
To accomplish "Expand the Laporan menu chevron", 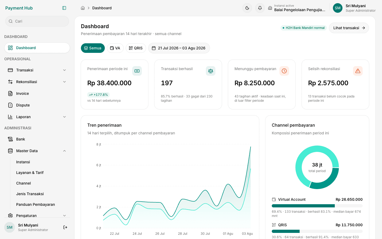I will [64, 117].
